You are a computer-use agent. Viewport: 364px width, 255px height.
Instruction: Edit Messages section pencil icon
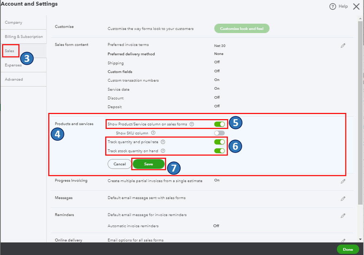[343, 199]
